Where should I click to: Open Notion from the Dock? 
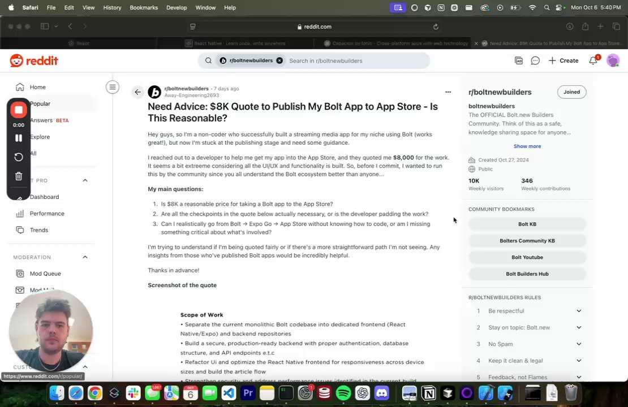click(x=428, y=393)
